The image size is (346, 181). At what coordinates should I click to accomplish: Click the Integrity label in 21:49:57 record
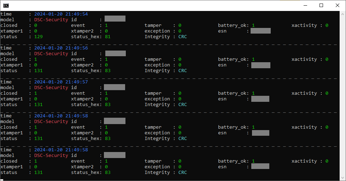coord(157,105)
